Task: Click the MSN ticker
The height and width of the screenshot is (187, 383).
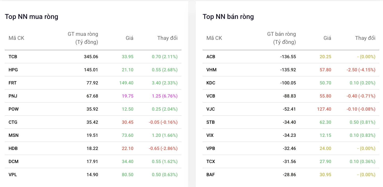Action: pyautogui.click(x=14, y=135)
